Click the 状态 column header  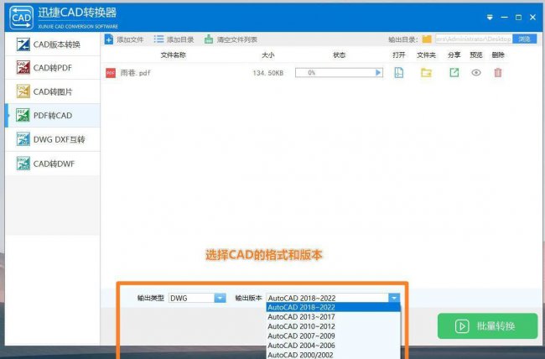pos(340,55)
